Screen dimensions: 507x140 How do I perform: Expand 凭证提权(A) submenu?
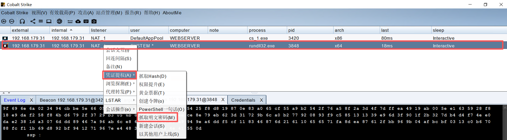pyautogui.click(x=120, y=75)
